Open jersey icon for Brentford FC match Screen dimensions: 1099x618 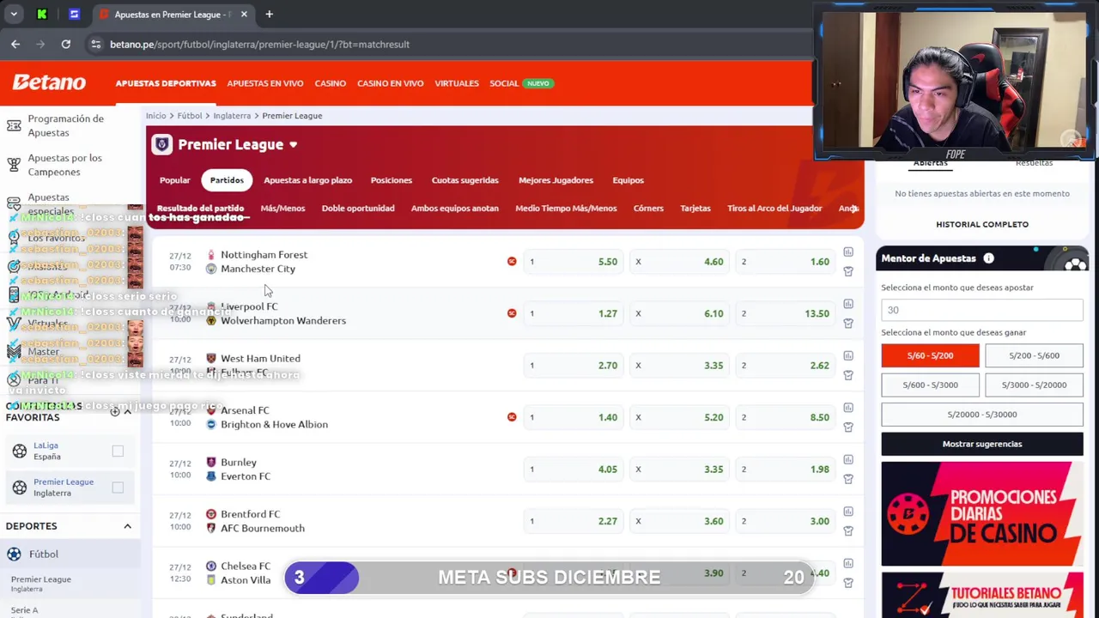848,531
